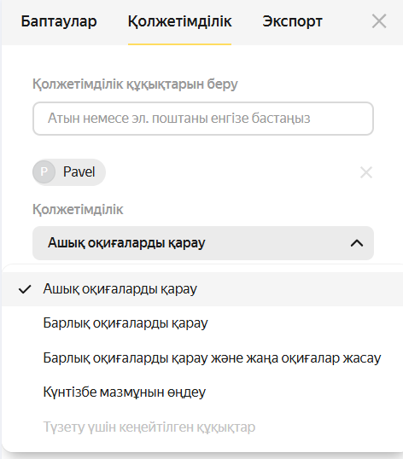Close the calendar settings panel

pos(379,21)
